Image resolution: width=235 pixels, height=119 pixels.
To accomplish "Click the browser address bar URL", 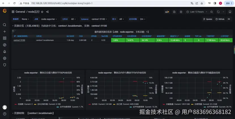I will pos(62,3).
